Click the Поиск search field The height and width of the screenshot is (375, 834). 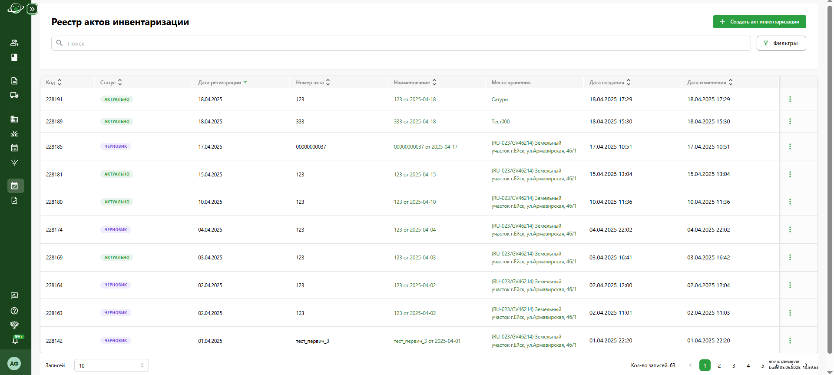(400, 43)
